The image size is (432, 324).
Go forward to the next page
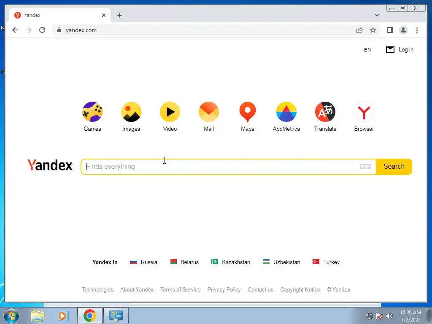[29, 30]
